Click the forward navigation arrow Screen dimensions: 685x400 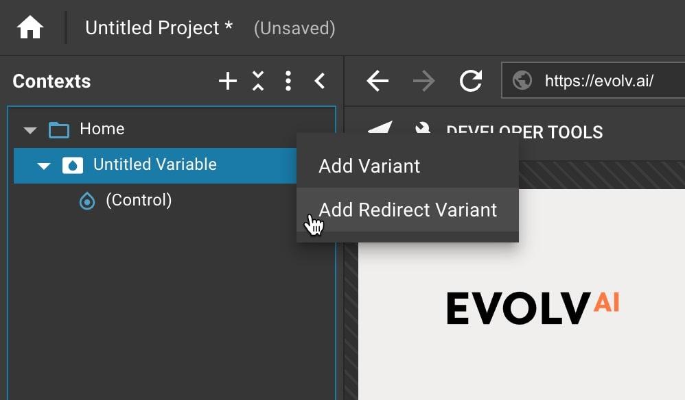click(424, 82)
